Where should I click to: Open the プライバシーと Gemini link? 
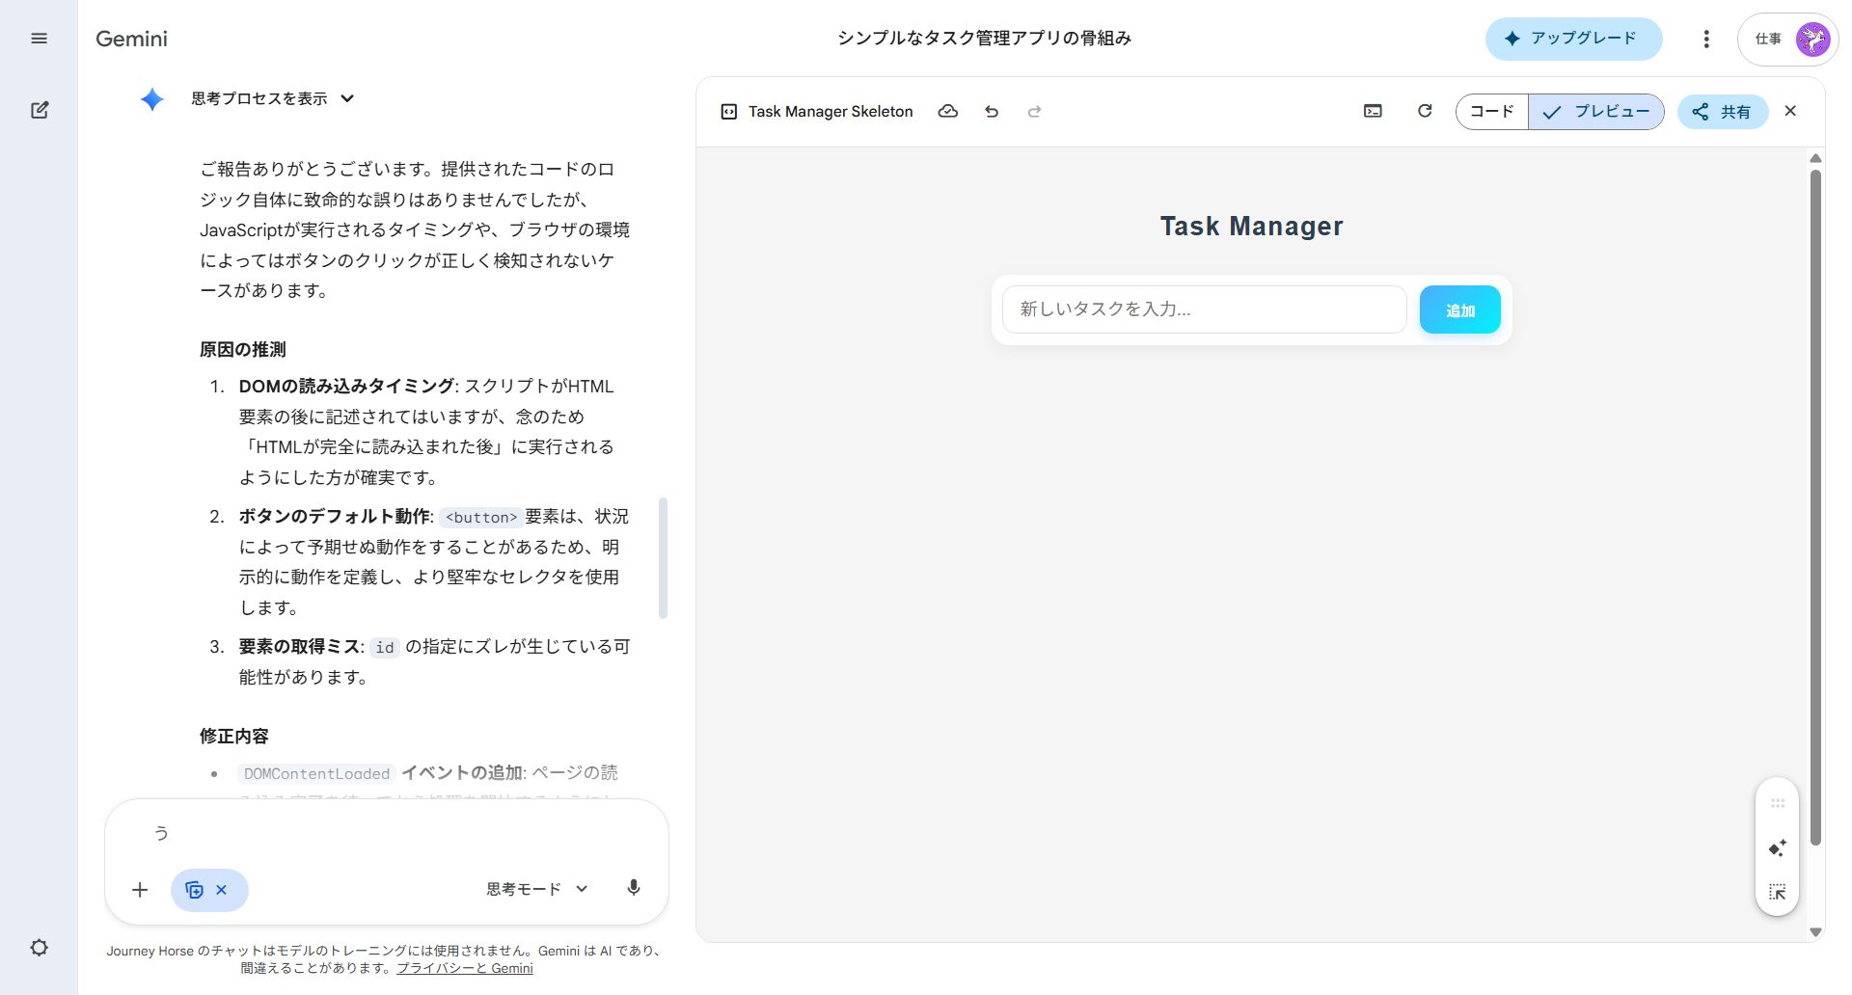(464, 968)
